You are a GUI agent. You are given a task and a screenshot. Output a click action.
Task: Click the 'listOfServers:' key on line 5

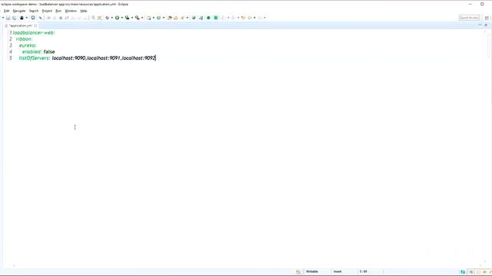point(35,58)
